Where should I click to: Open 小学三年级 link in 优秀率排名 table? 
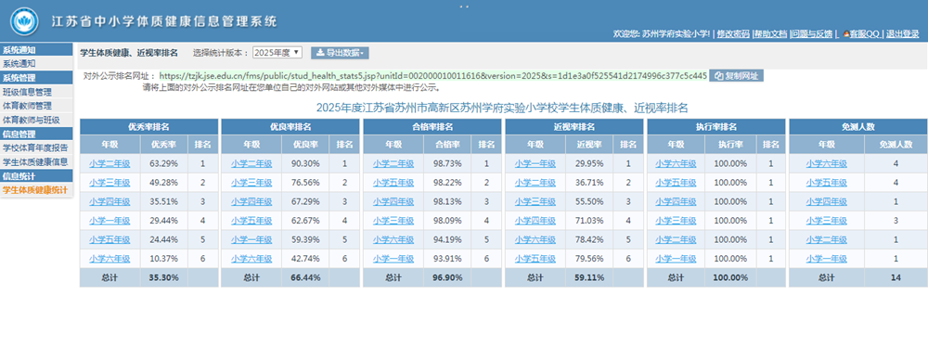coord(110,183)
